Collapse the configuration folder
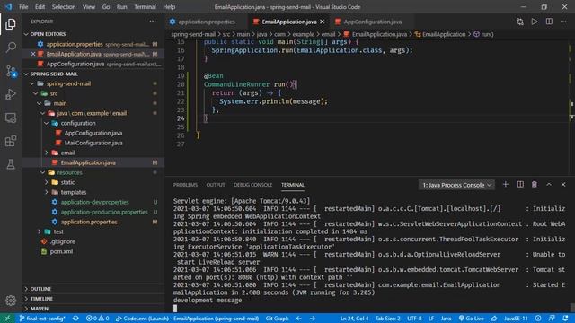This screenshot has width=575, height=323. 47,124
